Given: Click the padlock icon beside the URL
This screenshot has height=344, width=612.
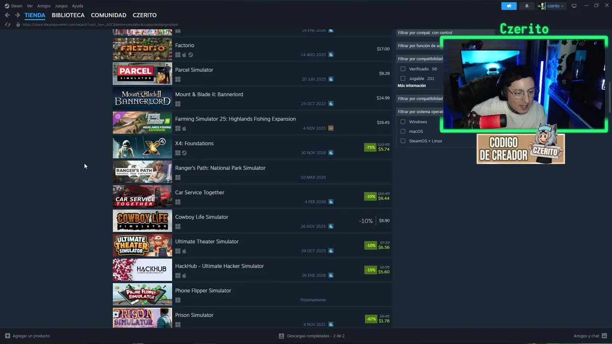Looking at the screenshot, I should pyautogui.click(x=18, y=24).
